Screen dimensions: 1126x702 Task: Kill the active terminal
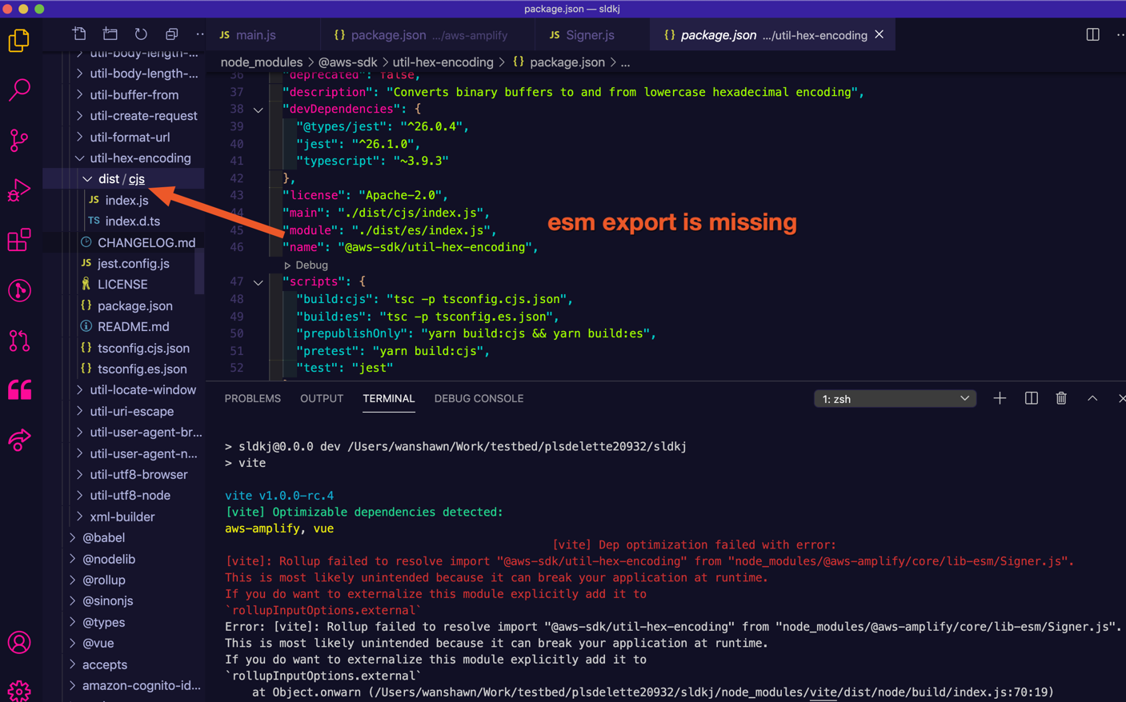coord(1061,398)
